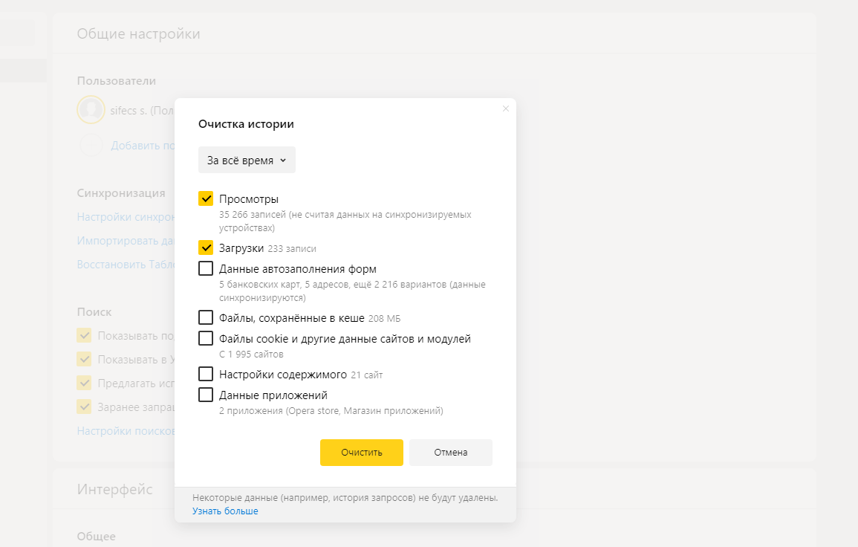This screenshot has height=547, width=858.
Task: Click the Импортировать данные link
Action: tap(126, 241)
